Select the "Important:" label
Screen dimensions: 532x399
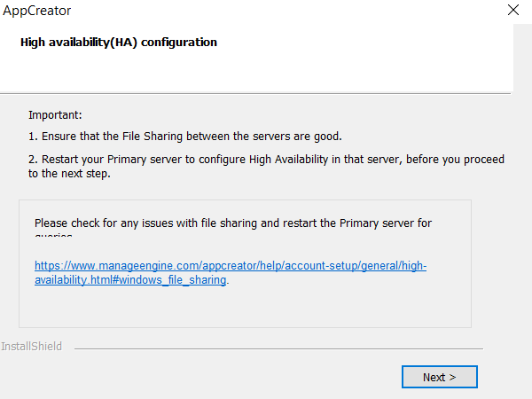point(55,115)
